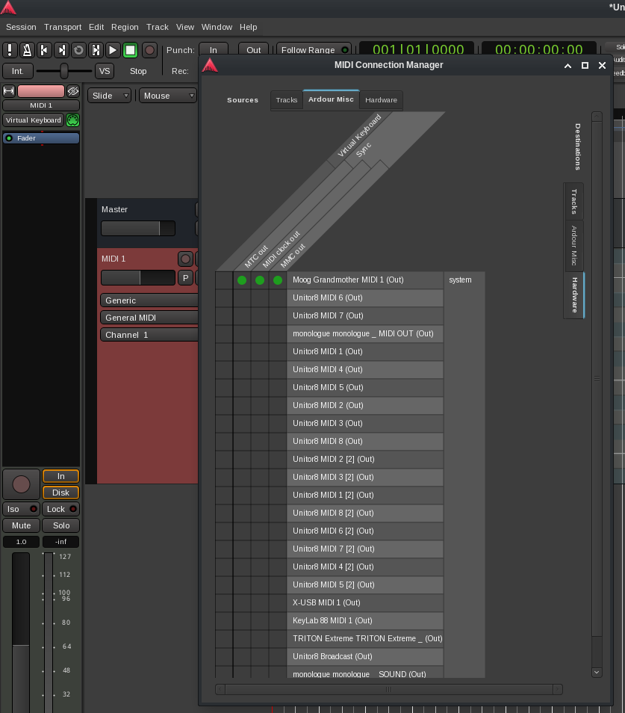Open the Slide edit mode dropdown
This screenshot has height=713, width=625.
(x=110, y=96)
